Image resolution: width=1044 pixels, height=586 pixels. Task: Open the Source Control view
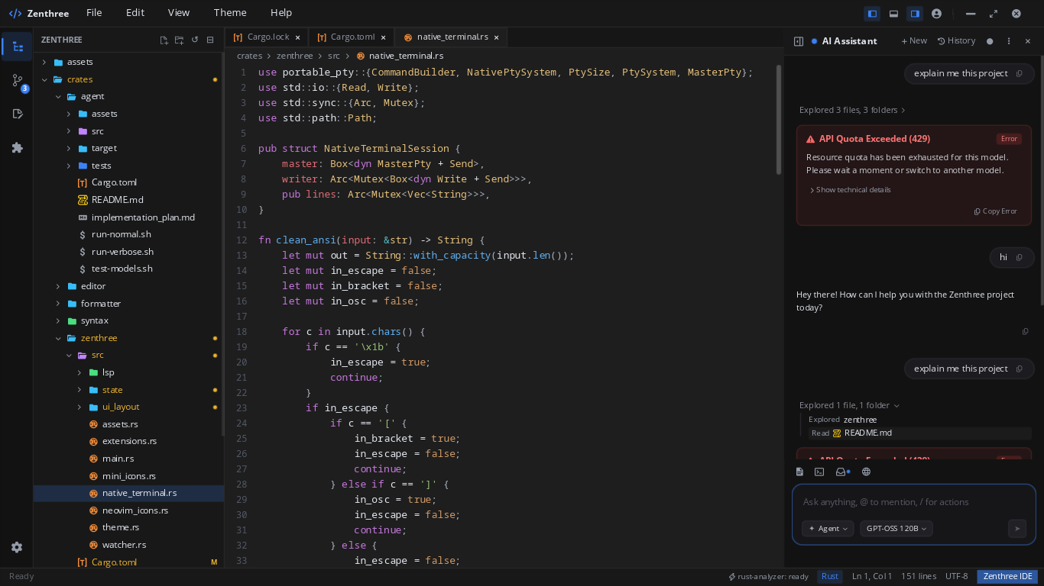[x=17, y=80]
